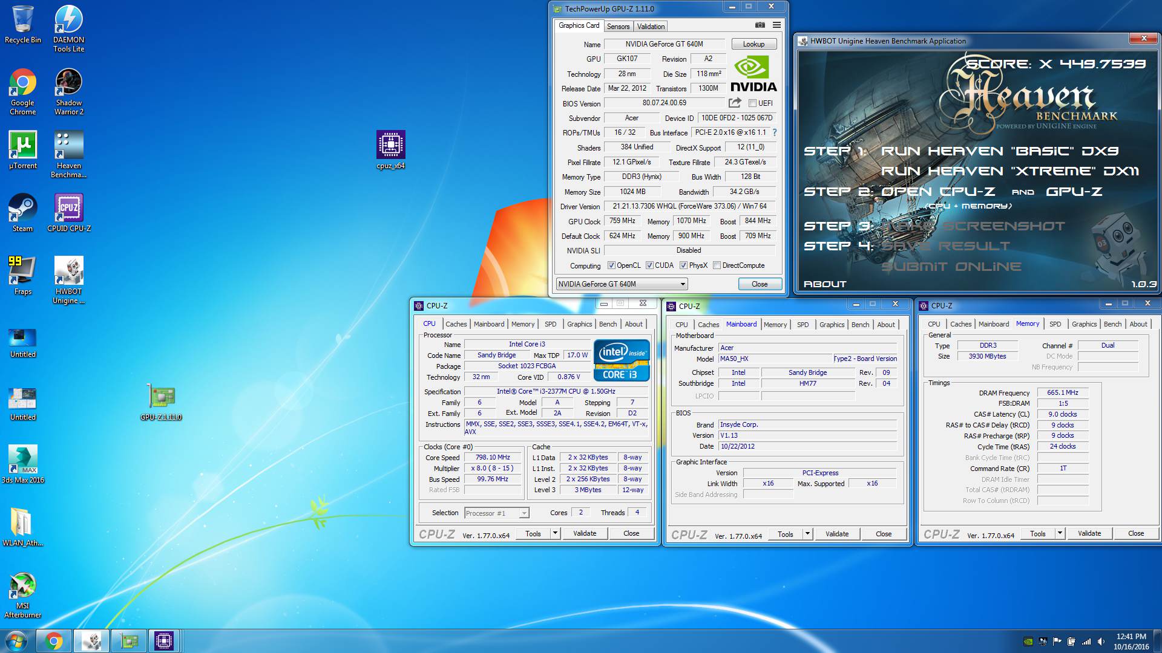This screenshot has height=653, width=1162.
Task: Launch MSI Afterburner desktop shortcut
Action: point(23,594)
